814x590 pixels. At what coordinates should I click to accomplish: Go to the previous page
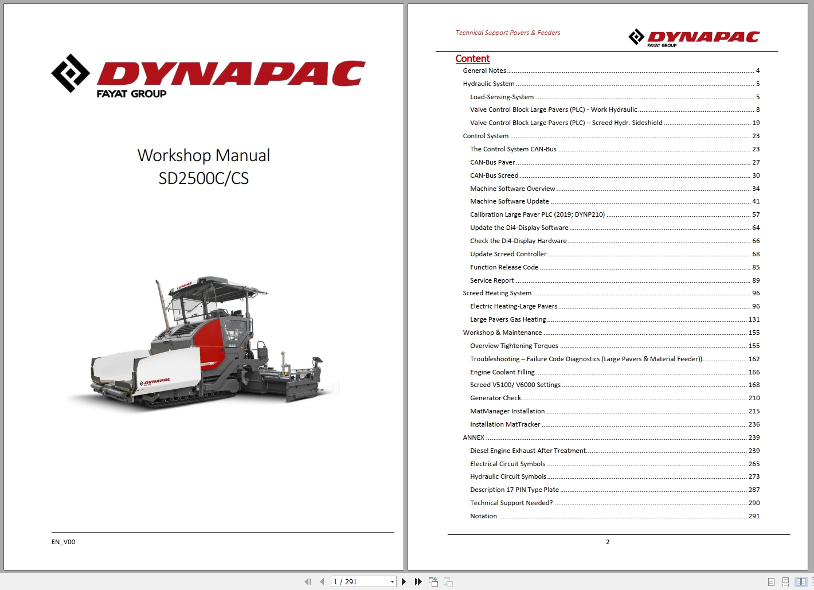(322, 581)
